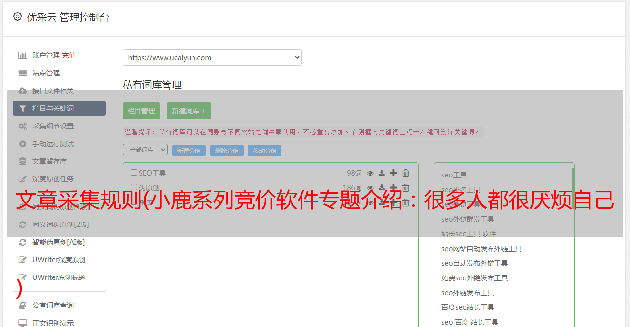Create a library with 新建词库 + button
This screenshot has width=630, height=327.
tap(189, 111)
